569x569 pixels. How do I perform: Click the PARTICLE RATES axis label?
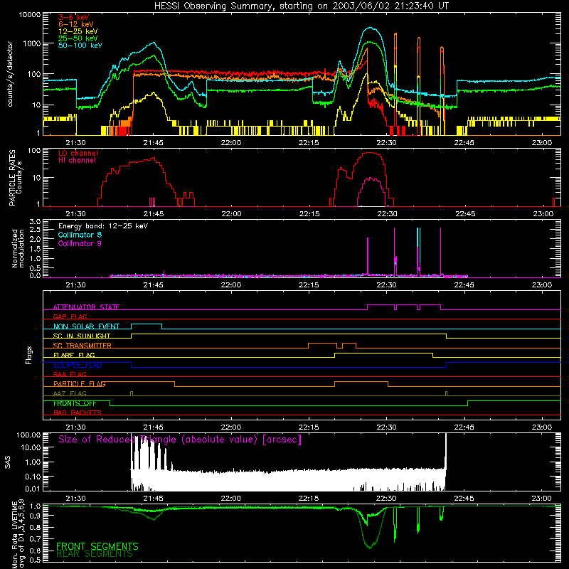[x=12, y=178]
